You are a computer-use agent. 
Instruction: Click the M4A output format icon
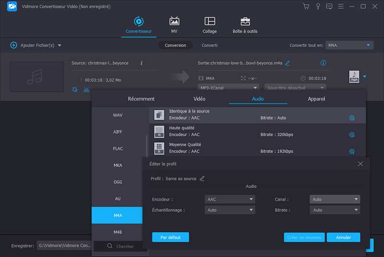354,77
